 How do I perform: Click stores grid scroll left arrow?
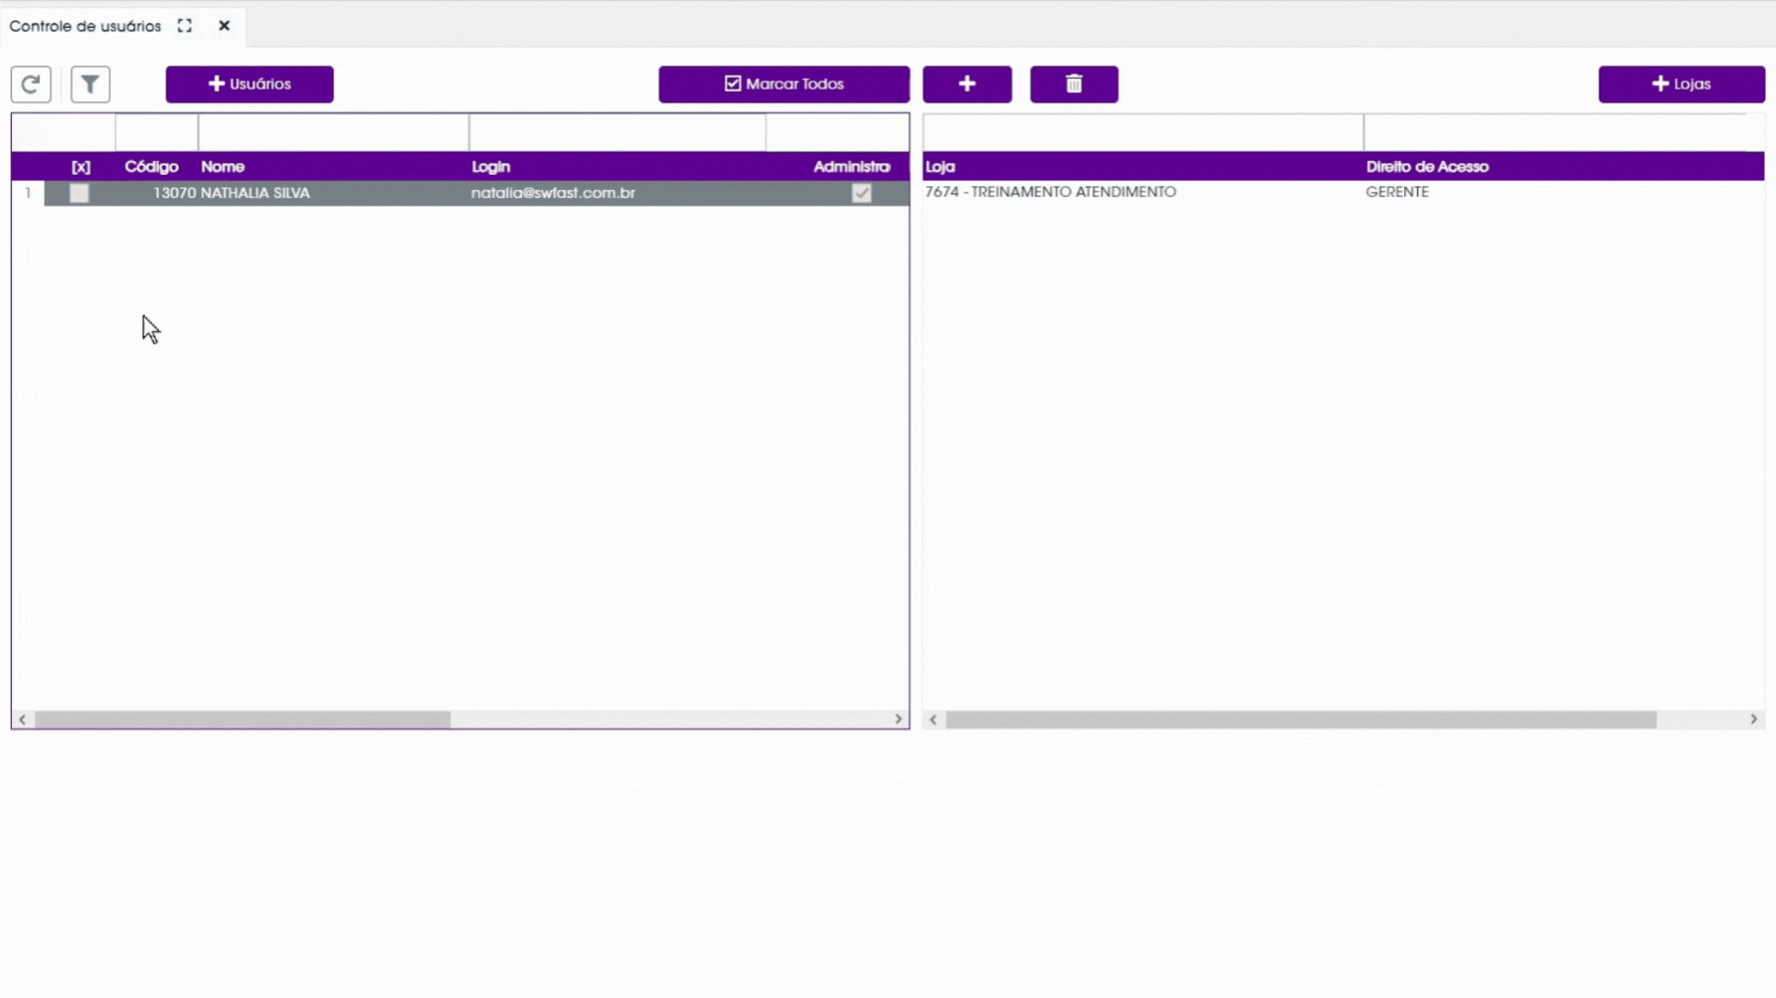pyautogui.click(x=934, y=720)
